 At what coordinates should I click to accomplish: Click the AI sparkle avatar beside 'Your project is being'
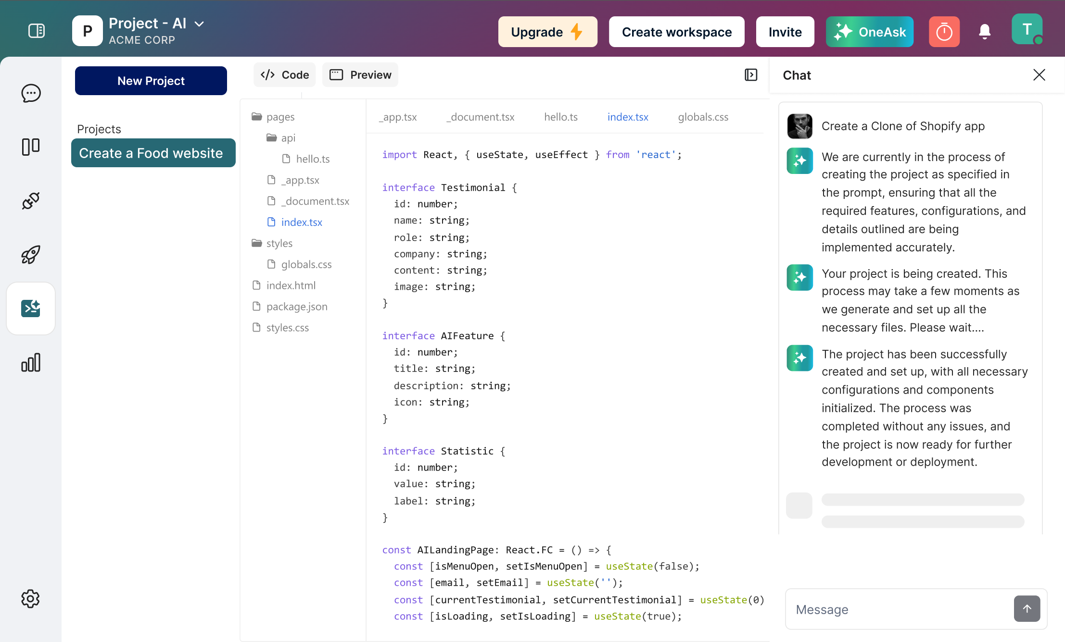[x=800, y=277]
